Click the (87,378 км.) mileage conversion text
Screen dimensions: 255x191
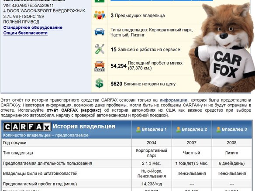[140, 68]
